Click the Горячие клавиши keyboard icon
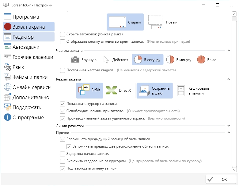This screenshot has width=239, height=186. [8, 57]
